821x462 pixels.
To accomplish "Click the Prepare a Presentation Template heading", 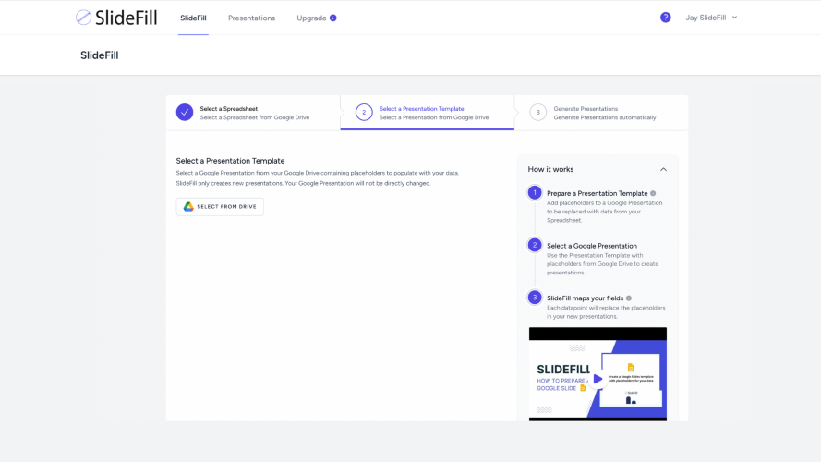I will tap(597, 193).
